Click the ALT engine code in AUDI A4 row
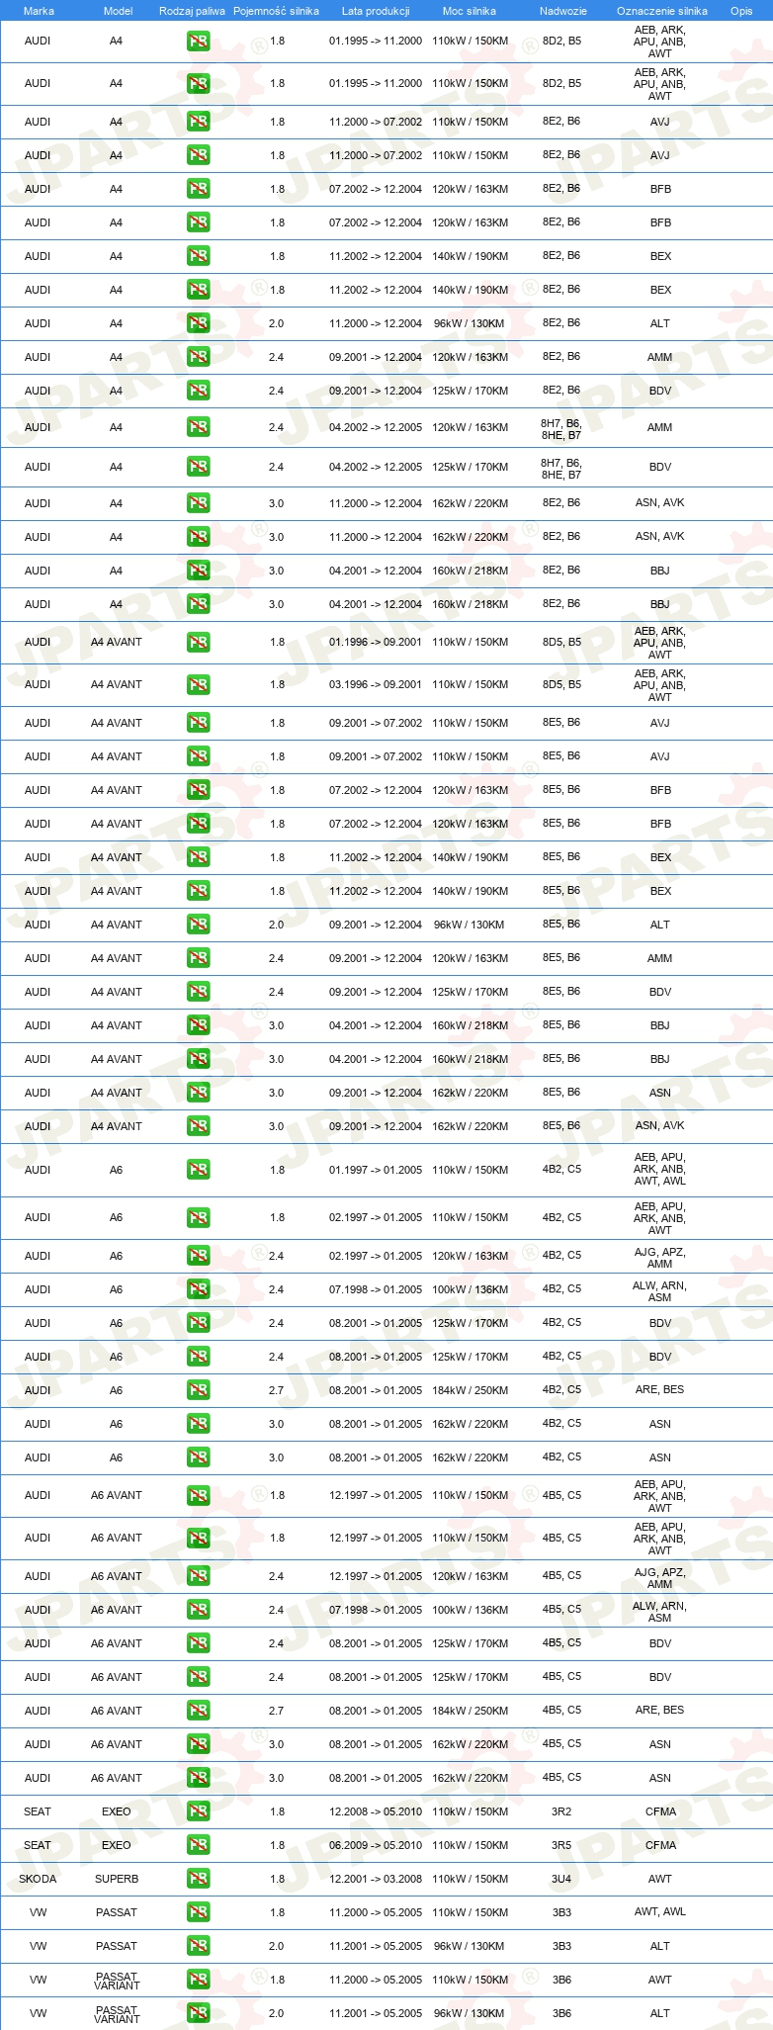773x2030 pixels. pyautogui.click(x=660, y=323)
